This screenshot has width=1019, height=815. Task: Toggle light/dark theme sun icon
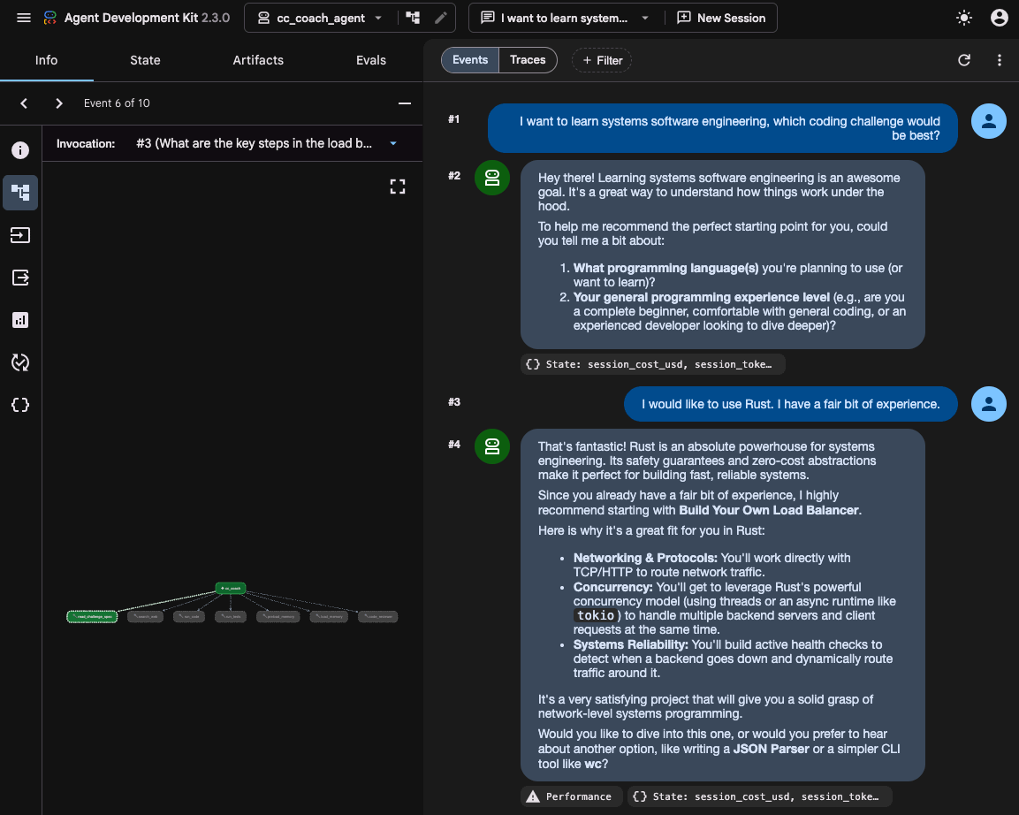(x=963, y=18)
